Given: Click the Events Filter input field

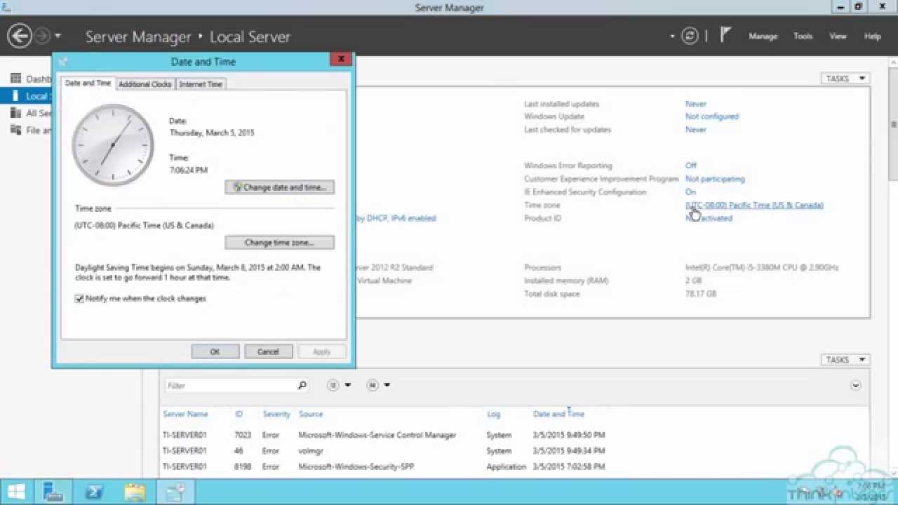Looking at the screenshot, I should point(230,386).
